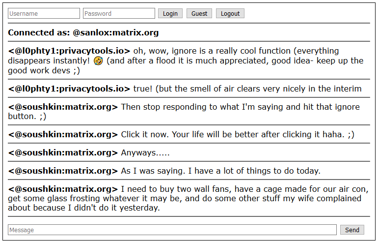Click sender name of 'Click it now' message
This screenshot has width=378, height=243.
pyautogui.click(x=63, y=134)
